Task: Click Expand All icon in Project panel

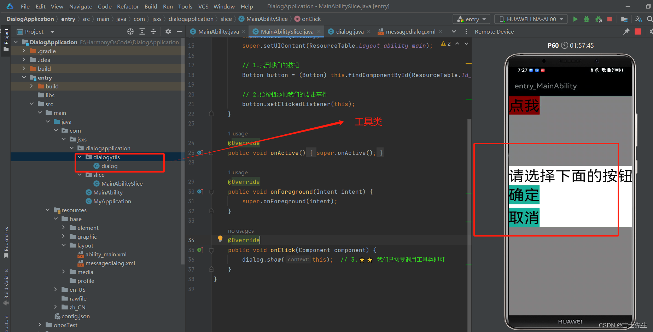Action: [142, 31]
